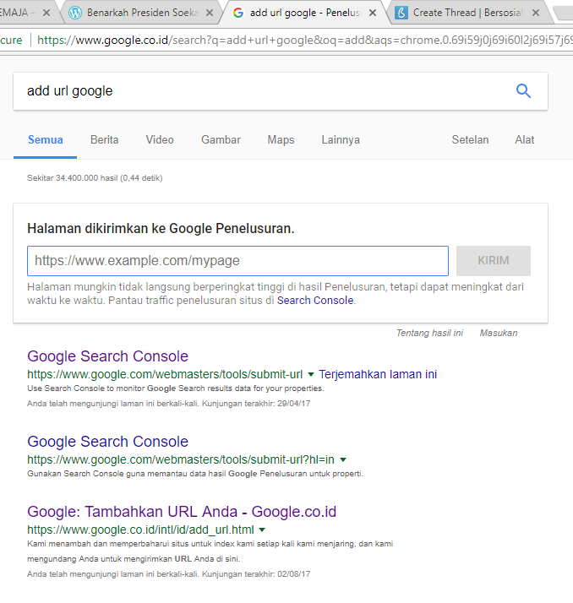Open 'Google: Tambahkan URL Anda' result

(x=182, y=512)
